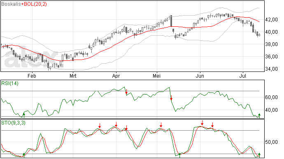284x159 pixels.
Task: Click the 34,00 price axis value
Action: [x=271, y=69]
